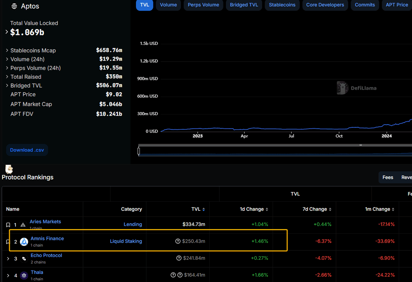Image resolution: width=412 pixels, height=282 pixels.
Task: Click the $350m total raised value
Action: [114, 77]
